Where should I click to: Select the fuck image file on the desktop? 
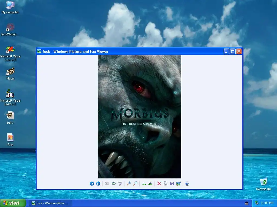click(x=10, y=140)
